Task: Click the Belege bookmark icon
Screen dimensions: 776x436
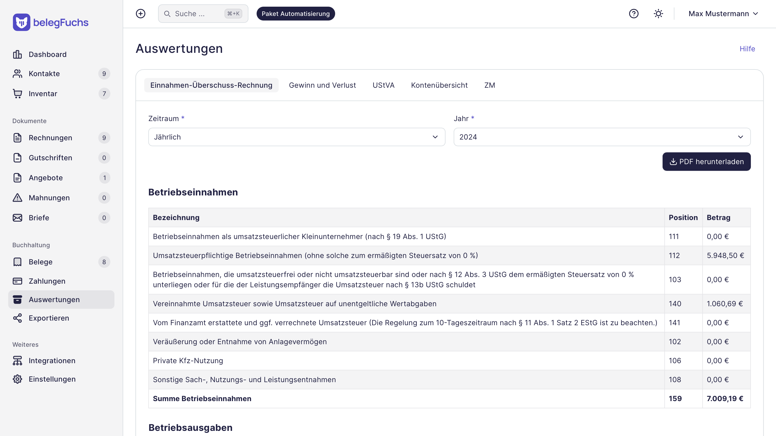Action: (x=17, y=262)
